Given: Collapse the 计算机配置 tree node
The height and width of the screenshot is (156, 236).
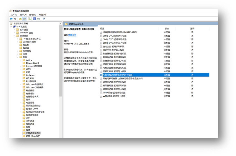Looking at the screenshot, I should tap(11, 27).
